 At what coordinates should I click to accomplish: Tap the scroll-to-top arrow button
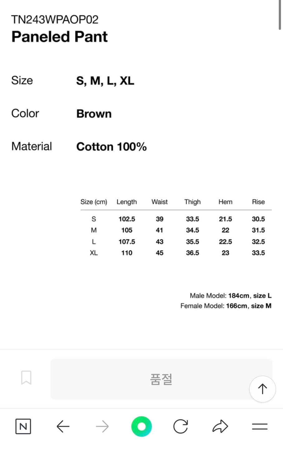[262, 389]
